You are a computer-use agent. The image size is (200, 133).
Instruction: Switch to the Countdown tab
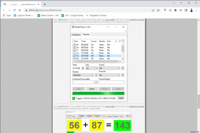click(76, 35)
